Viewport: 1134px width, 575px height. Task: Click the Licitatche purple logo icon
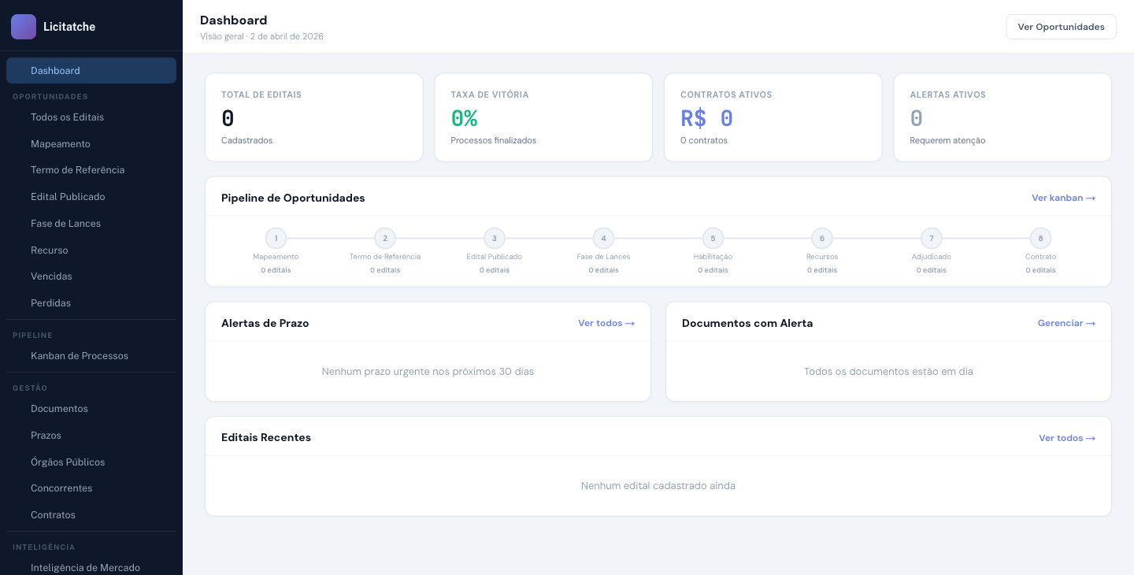tap(24, 27)
